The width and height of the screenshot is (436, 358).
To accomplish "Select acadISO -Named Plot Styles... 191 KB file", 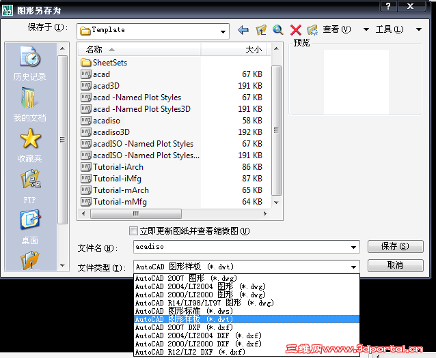I will [x=140, y=155].
